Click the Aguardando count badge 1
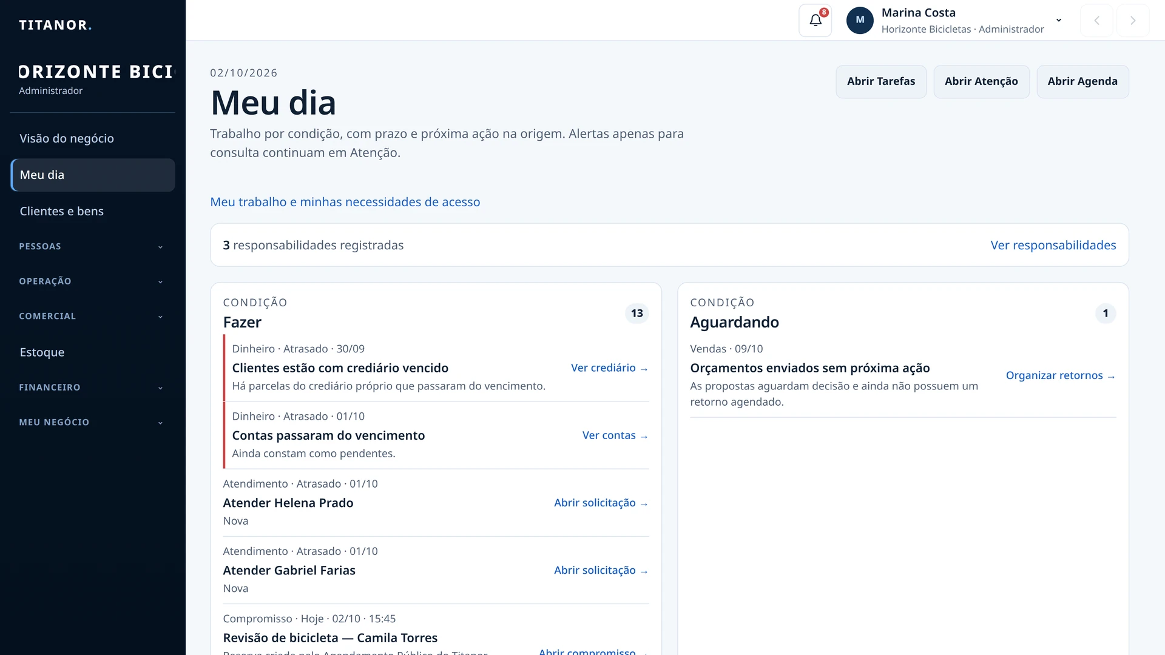This screenshot has height=655, width=1165. (1105, 314)
